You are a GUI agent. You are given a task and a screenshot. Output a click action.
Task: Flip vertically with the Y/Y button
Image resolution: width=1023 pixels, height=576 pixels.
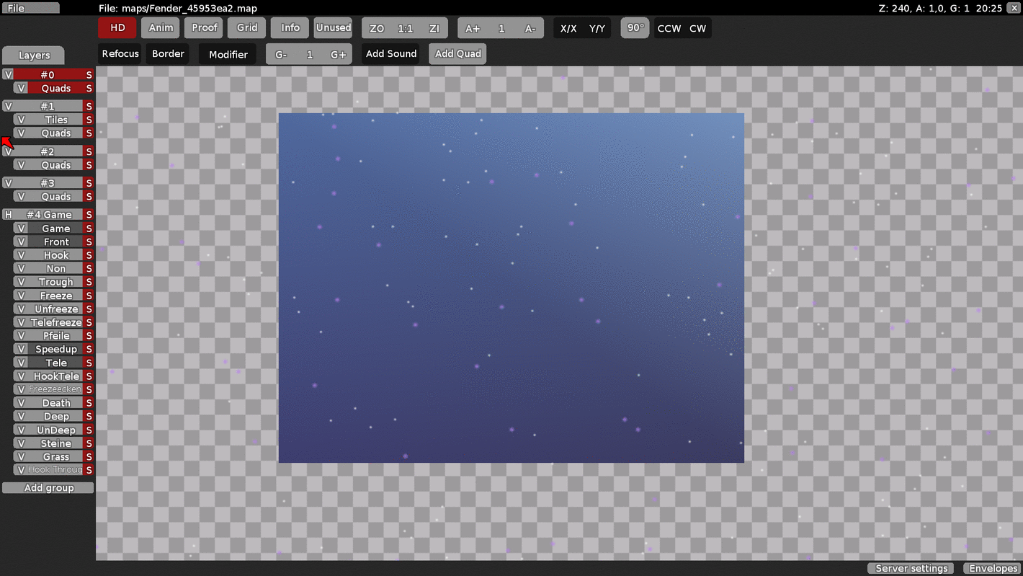(597, 29)
